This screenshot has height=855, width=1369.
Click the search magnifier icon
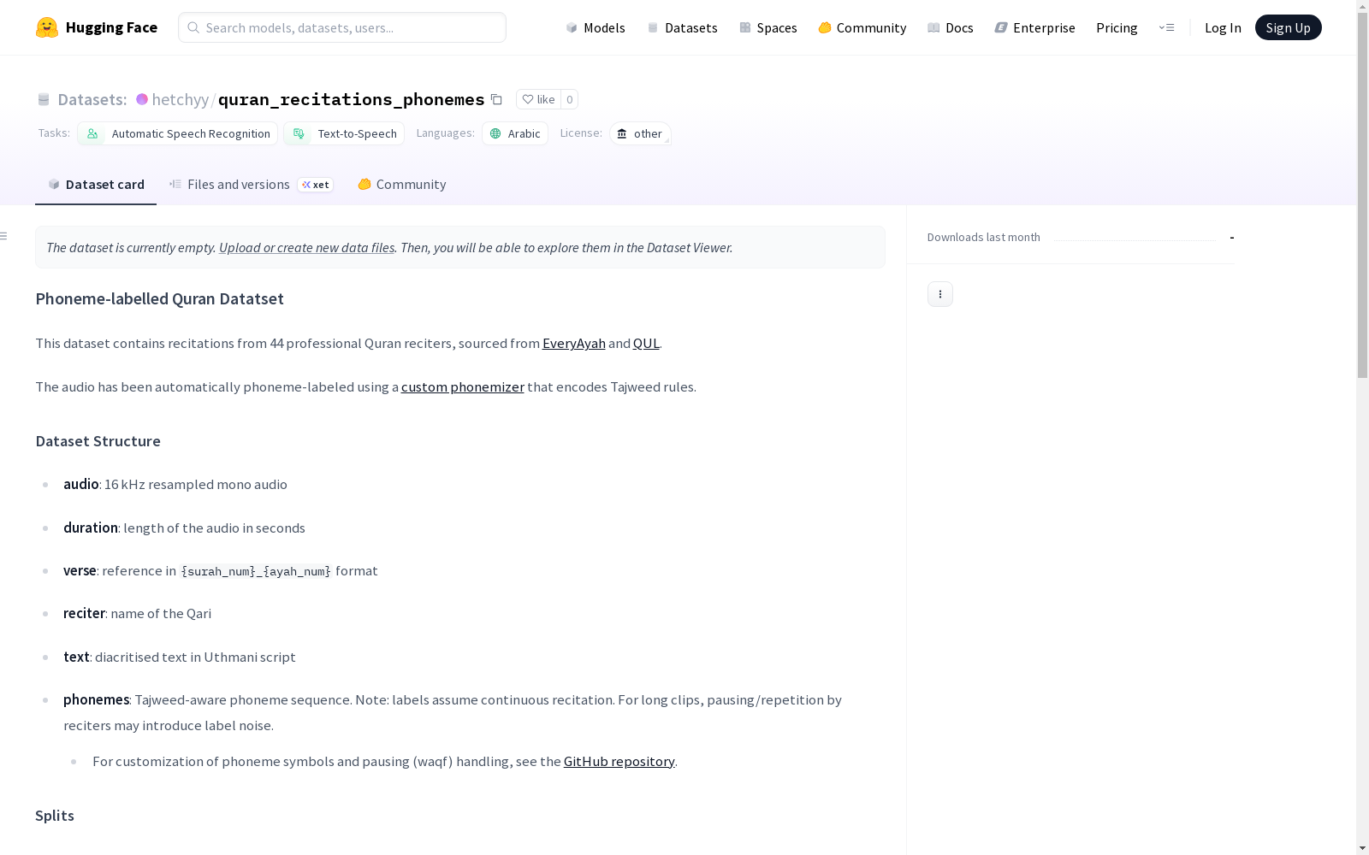(193, 27)
